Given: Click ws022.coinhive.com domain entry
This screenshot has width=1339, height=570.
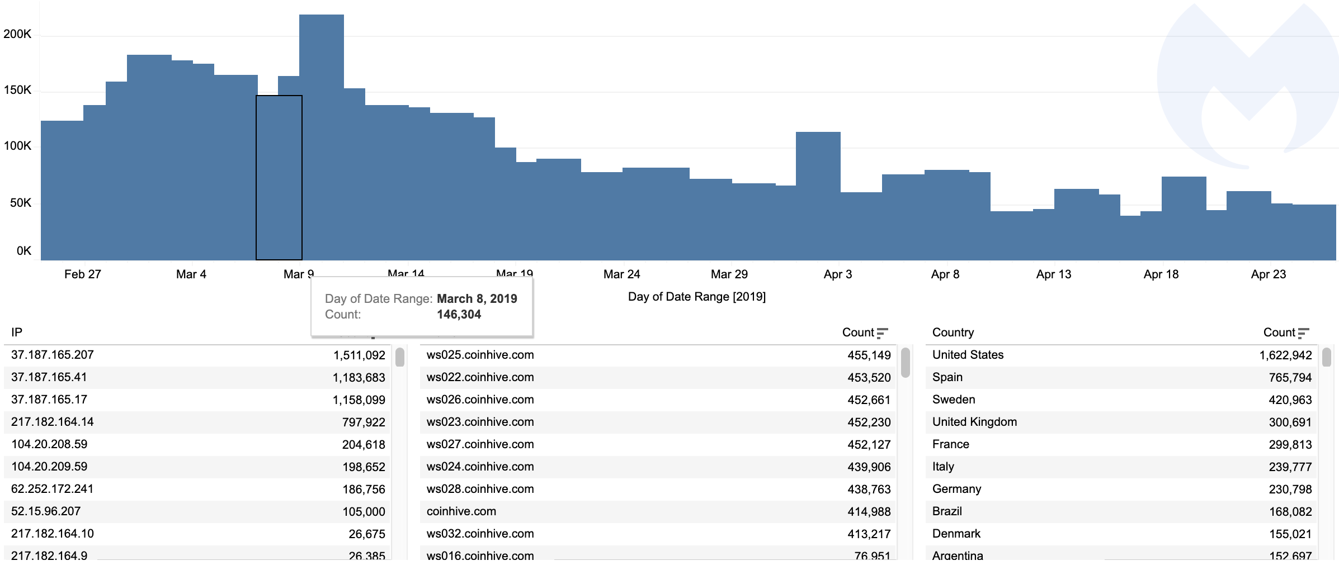Looking at the screenshot, I should (x=480, y=377).
